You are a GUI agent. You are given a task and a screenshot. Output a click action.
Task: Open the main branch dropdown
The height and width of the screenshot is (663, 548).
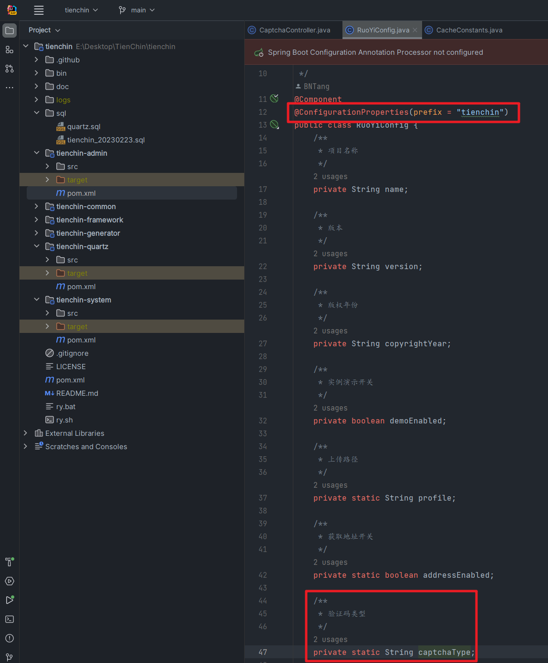137,10
